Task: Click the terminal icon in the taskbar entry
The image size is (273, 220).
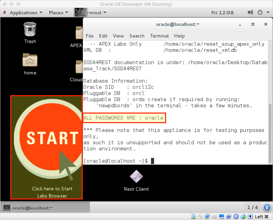Action: pyautogui.click(x=6, y=207)
